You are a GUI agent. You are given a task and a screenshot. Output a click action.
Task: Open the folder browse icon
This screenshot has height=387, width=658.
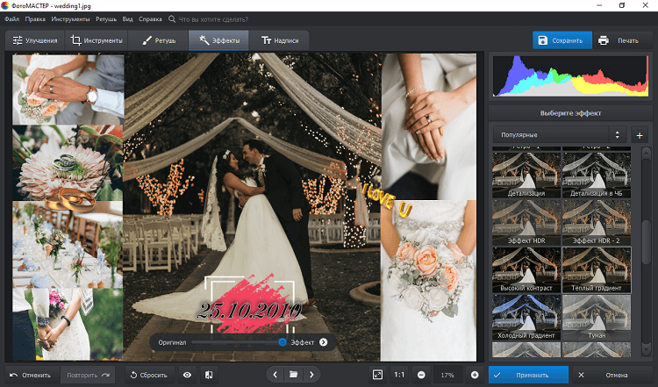293,375
